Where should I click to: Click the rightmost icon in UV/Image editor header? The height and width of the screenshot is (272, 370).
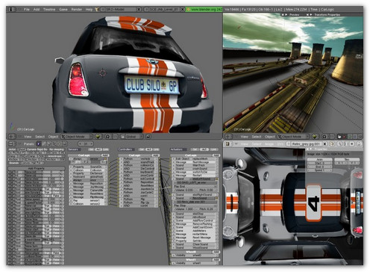tap(359, 143)
